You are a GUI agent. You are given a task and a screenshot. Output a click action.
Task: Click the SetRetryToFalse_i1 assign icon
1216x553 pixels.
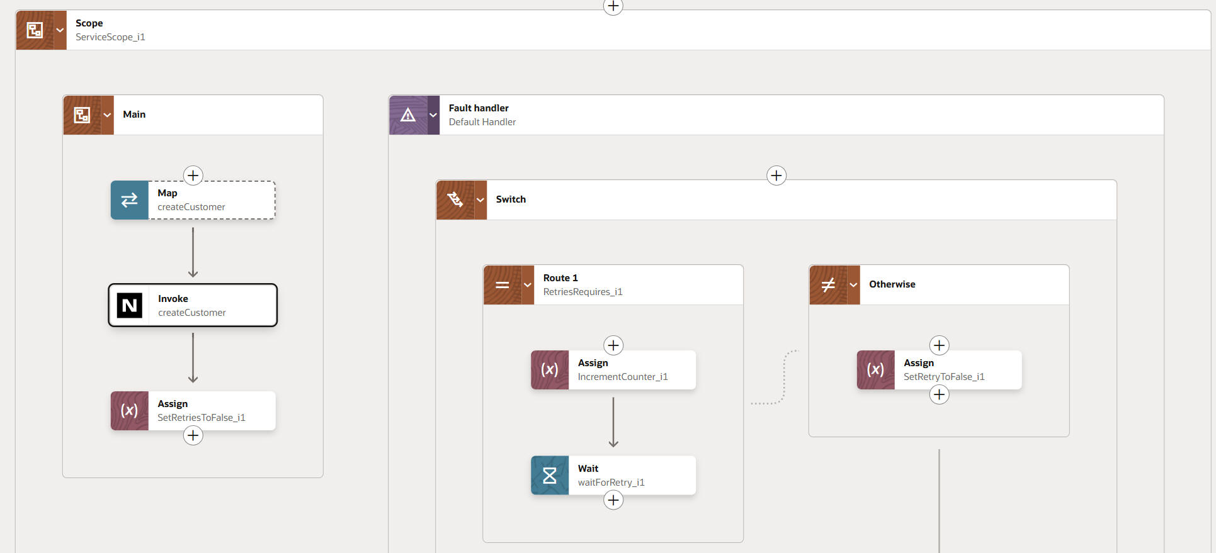click(x=875, y=370)
